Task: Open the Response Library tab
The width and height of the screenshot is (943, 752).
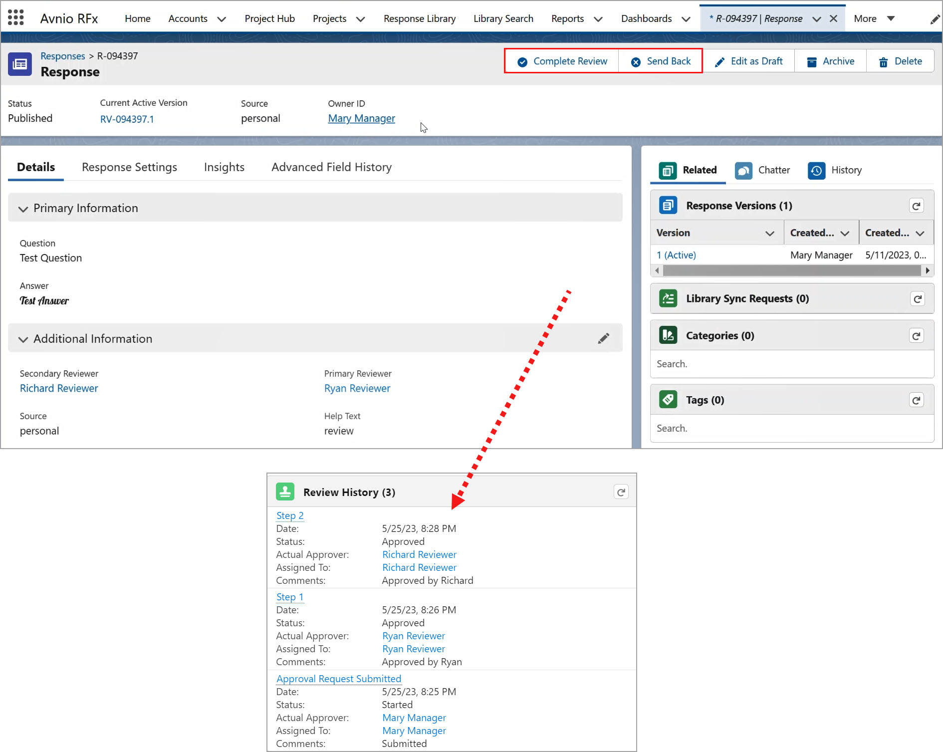Action: pos(420,18)
